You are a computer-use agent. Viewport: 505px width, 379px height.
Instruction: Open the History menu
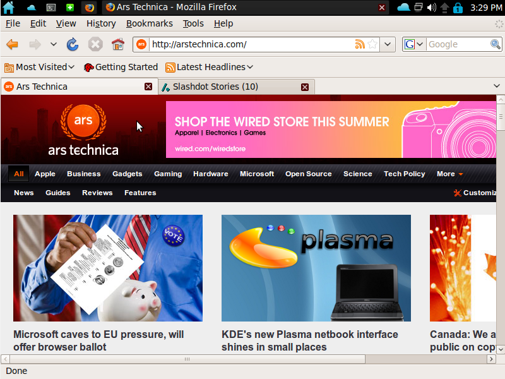tap(101, 23)
